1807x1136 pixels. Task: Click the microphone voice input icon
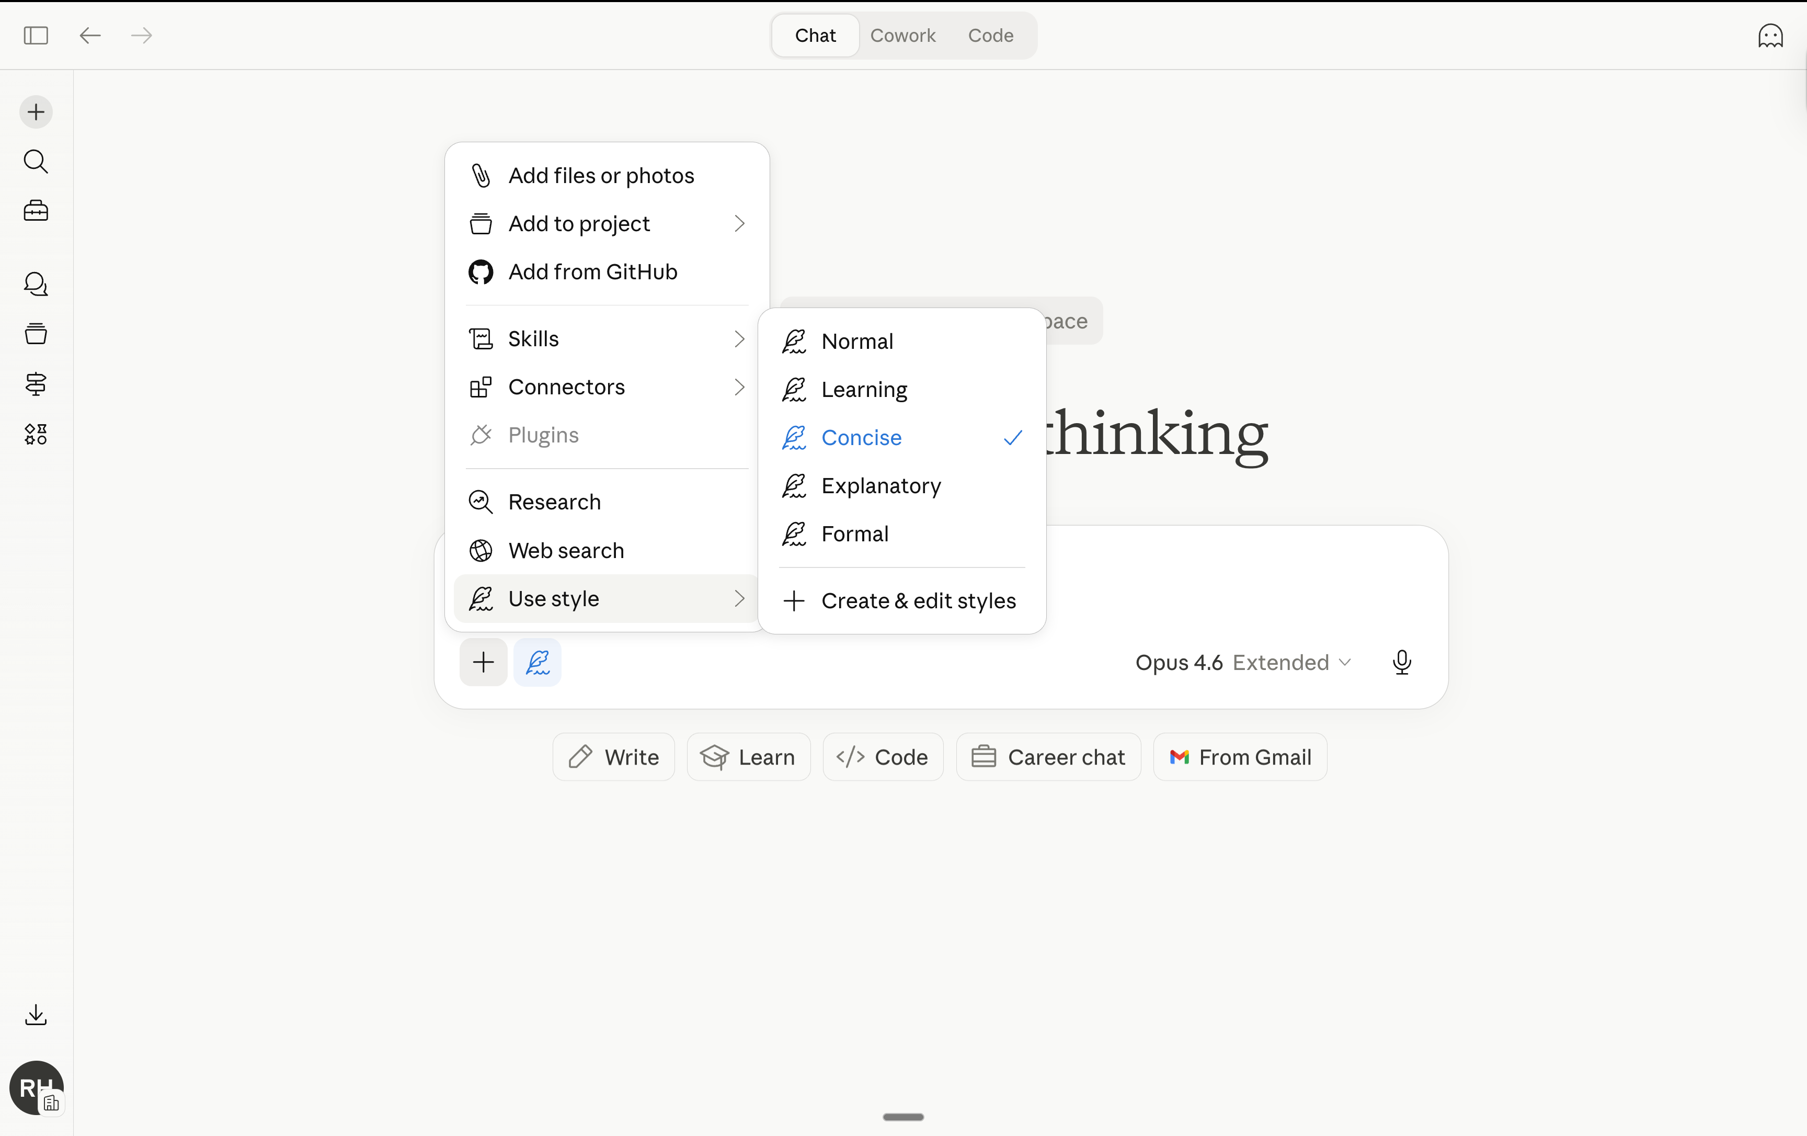coord(1401,662)
